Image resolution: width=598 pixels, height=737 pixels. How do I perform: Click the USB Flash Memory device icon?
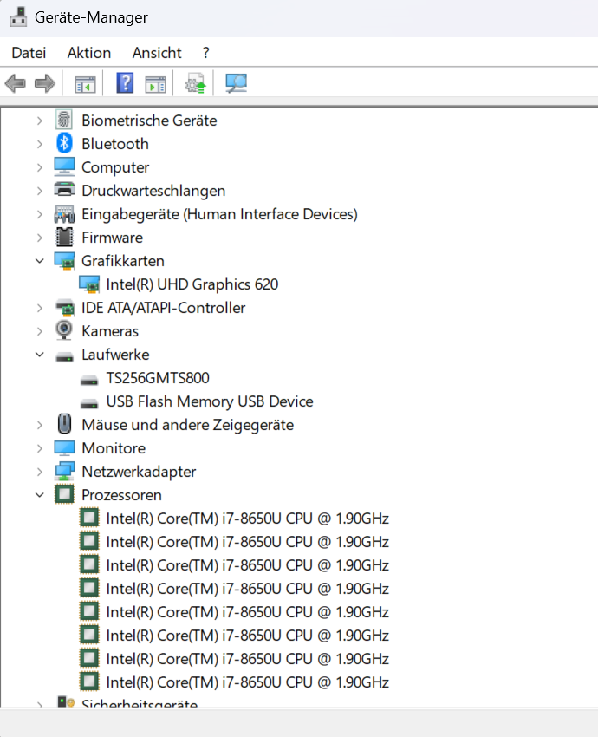[x=89, y=404]
